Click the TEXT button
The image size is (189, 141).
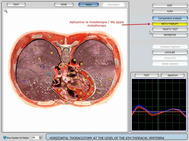pyautogui.click(x=16, y=5)
